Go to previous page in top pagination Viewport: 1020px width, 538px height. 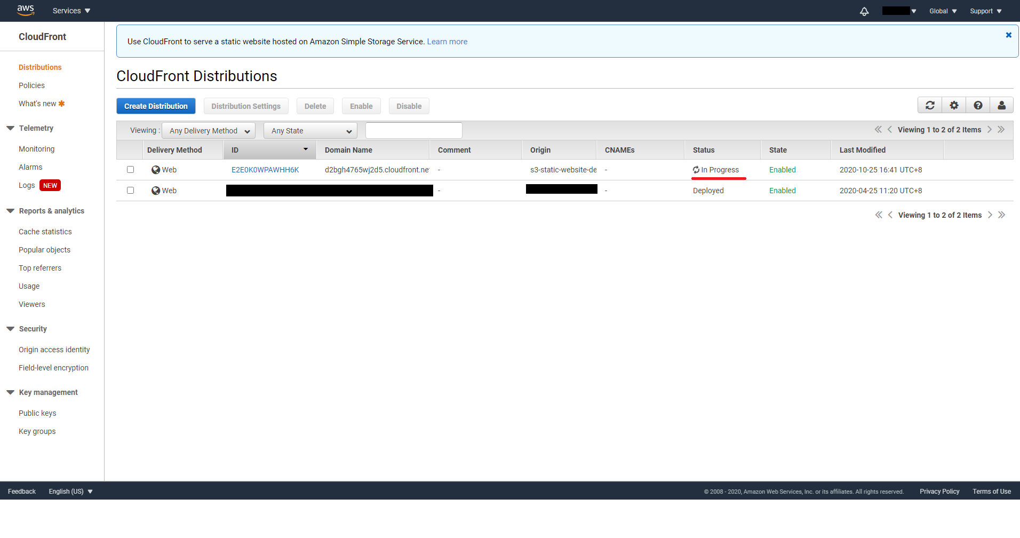click(889, 130)
